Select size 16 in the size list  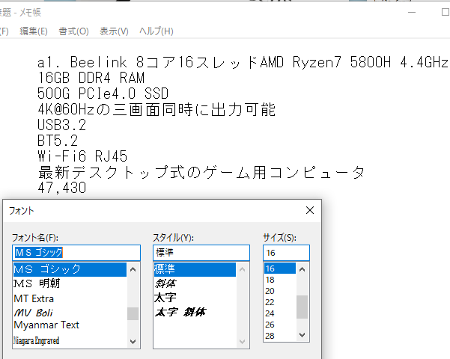click(280, 269)
